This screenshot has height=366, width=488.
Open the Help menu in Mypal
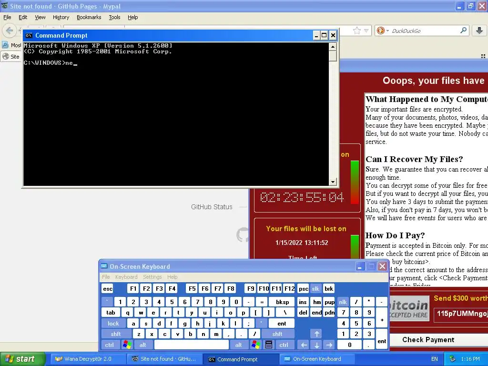coord(132,17)
